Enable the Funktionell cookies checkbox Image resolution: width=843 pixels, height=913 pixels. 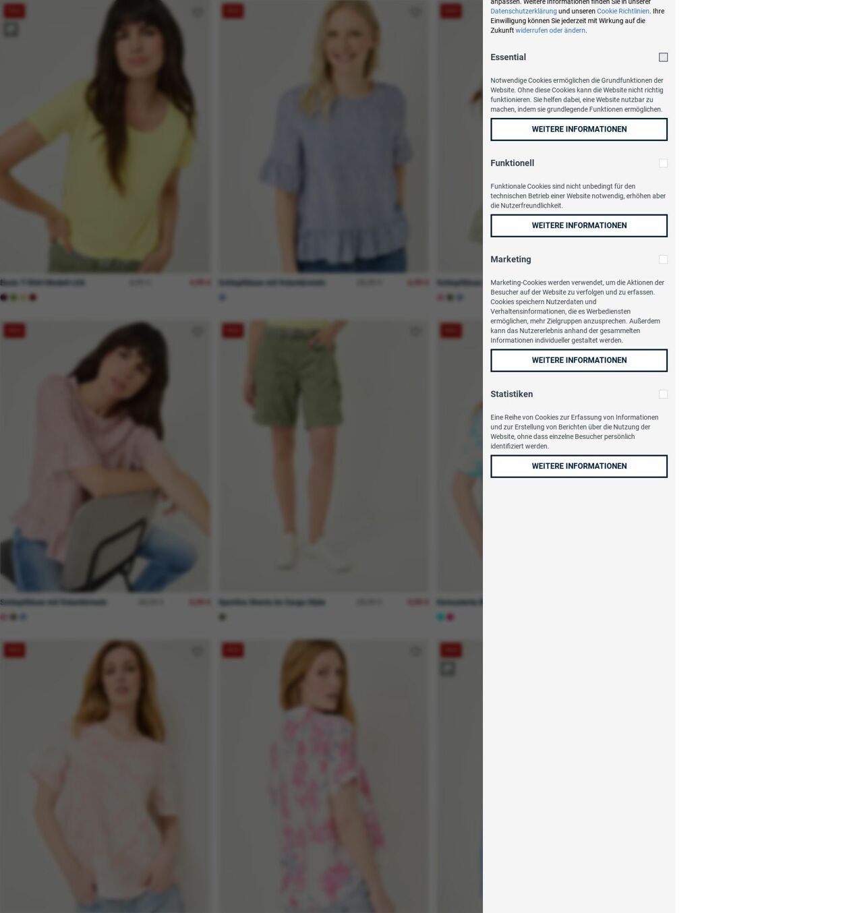(663, 163)
